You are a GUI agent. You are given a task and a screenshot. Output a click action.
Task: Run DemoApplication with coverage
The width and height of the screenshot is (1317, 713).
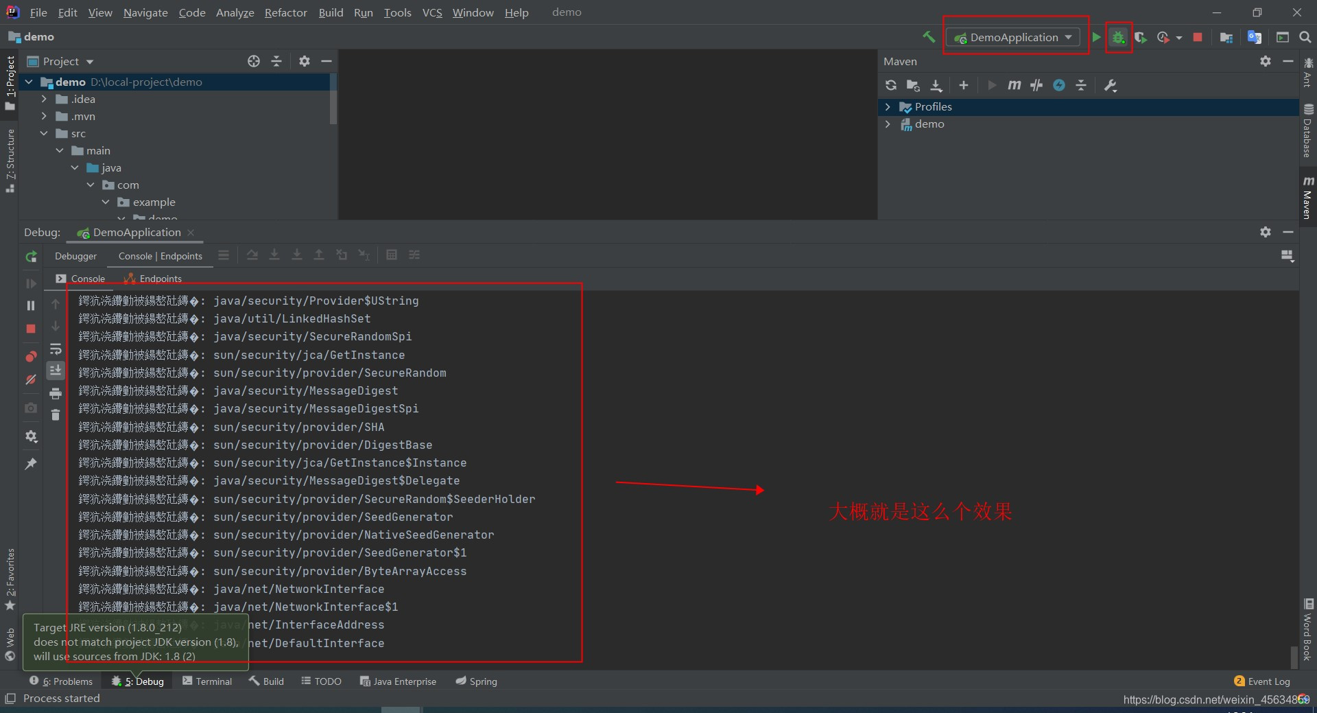pyautogui.click(x=1141, y=37)
